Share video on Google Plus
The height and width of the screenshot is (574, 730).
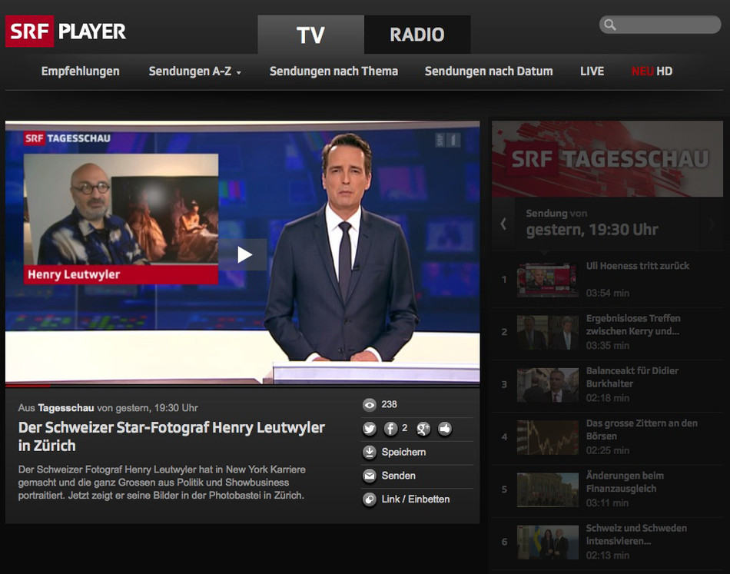[x=423, y=429]
